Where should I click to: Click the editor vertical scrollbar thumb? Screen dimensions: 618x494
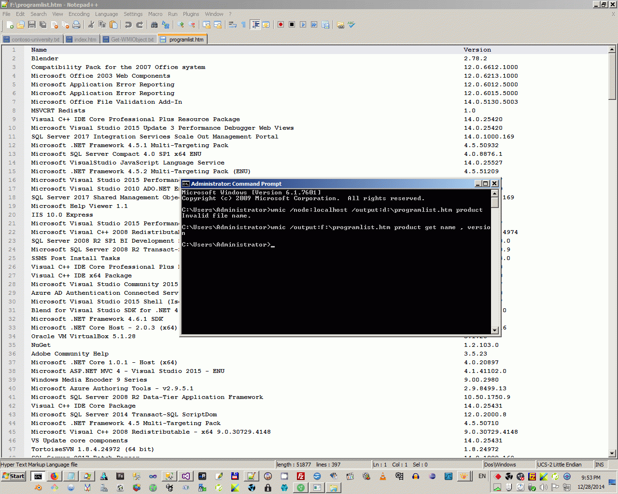coord(612,76)
